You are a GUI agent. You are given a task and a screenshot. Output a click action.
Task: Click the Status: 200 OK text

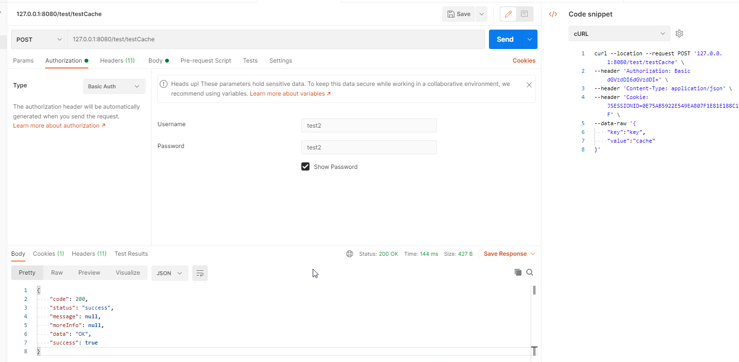pyautogui.click(x=379, y=254)
